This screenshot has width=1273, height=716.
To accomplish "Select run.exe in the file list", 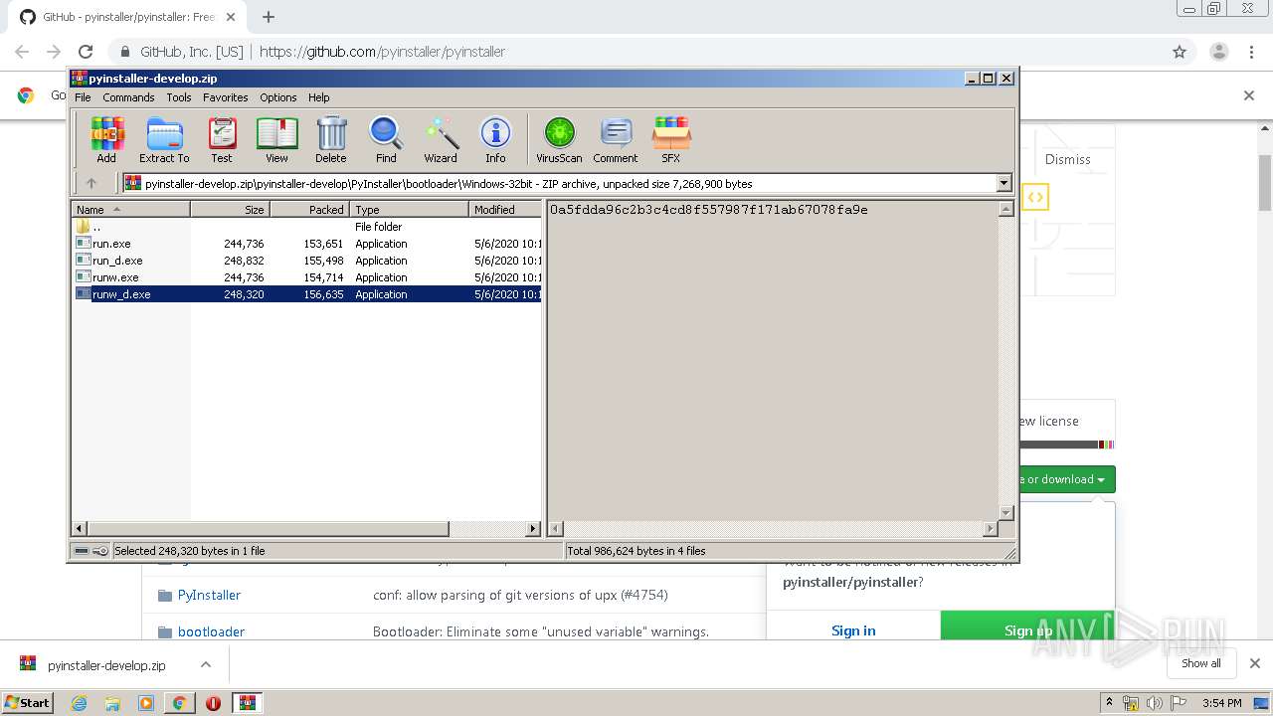I will click(307, 244).
